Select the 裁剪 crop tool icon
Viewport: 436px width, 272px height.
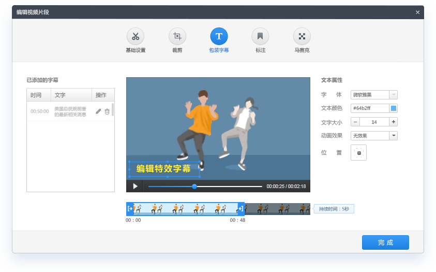point(177,36)
